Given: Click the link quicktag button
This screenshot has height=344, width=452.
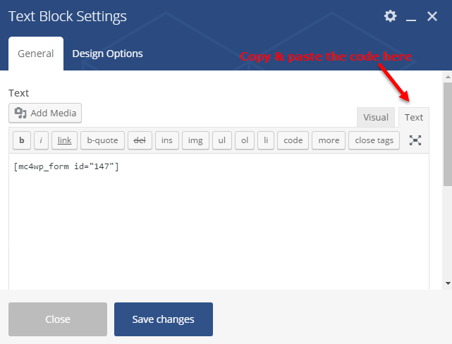Looking at the screenshot, I should coord(64,140).
